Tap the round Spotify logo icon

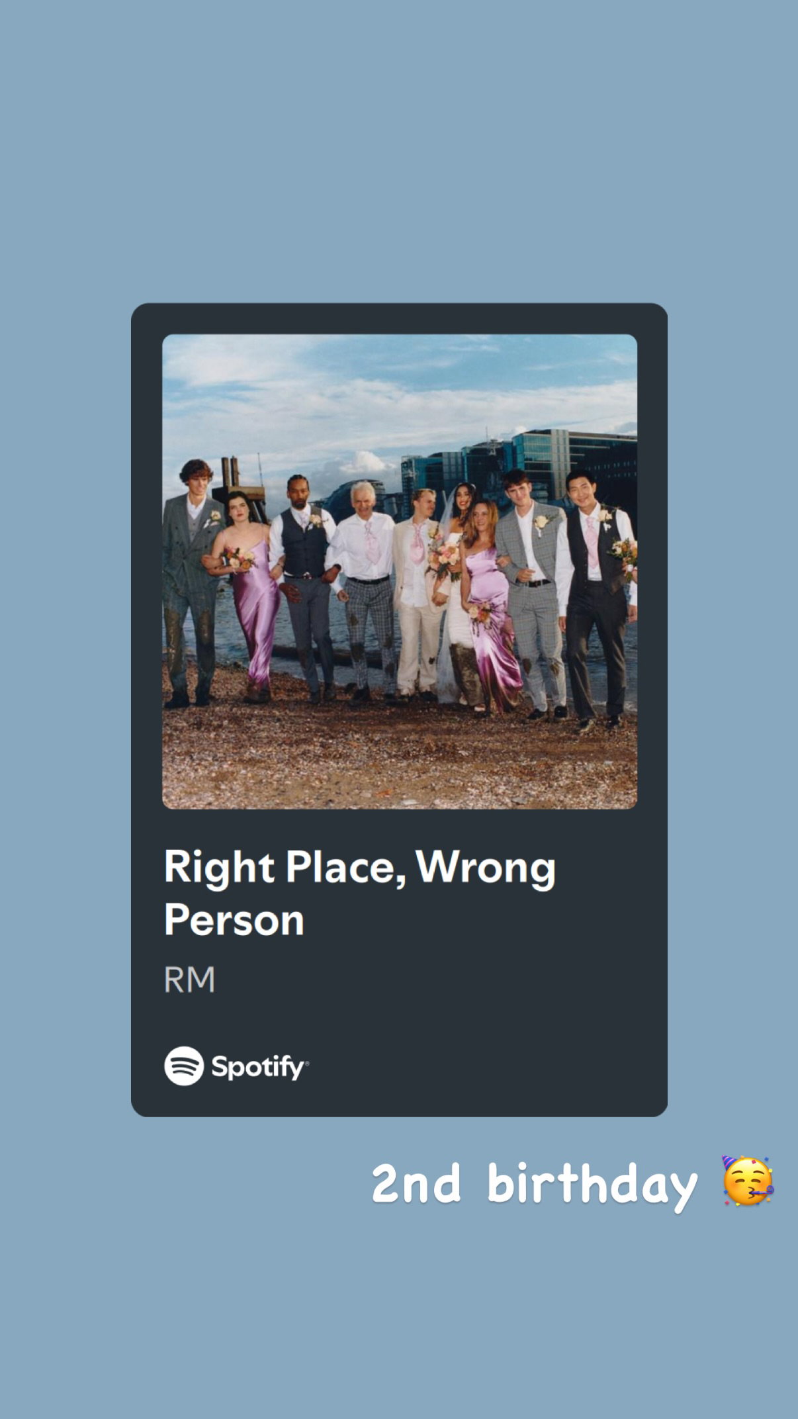point(184,1066)
